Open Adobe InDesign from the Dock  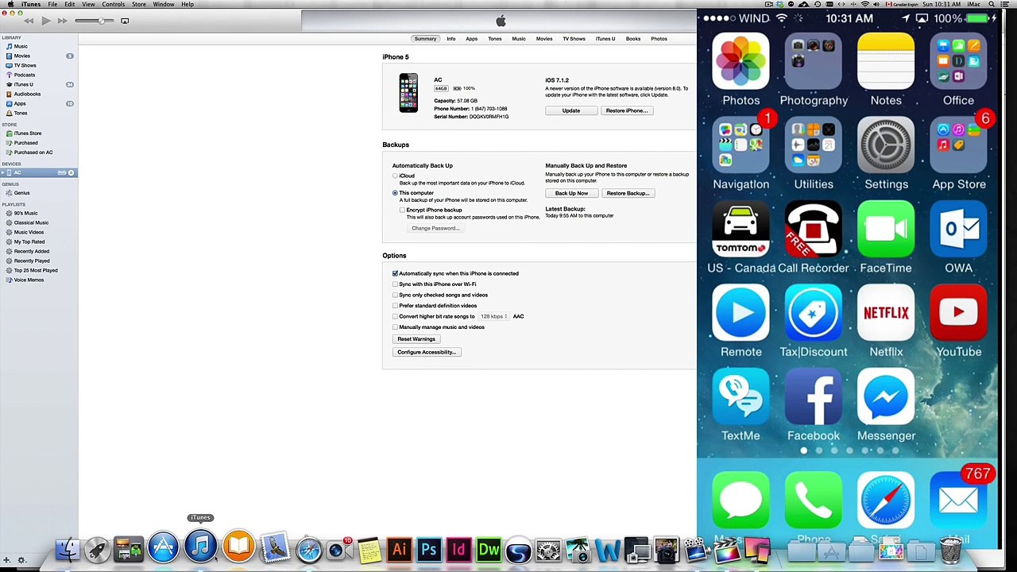[458, 550]
